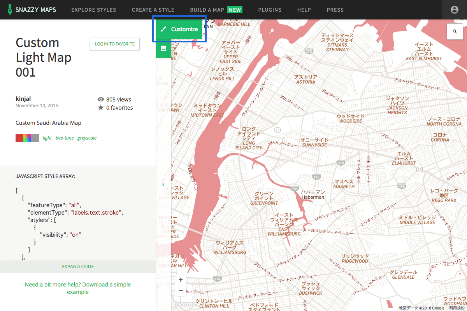
Task: Click the Ditmars Steinway map label
Action: [x=337, y=42]
